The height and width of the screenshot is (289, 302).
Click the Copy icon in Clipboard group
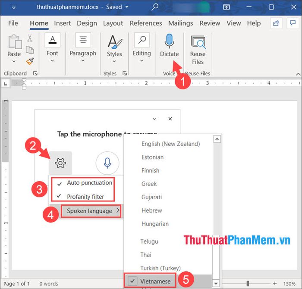30,50
